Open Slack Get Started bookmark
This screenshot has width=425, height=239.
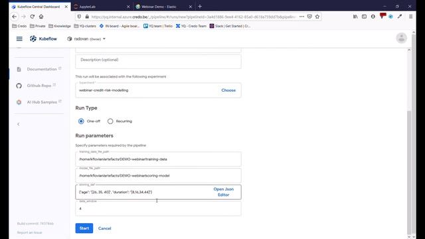tap(230, 26)
